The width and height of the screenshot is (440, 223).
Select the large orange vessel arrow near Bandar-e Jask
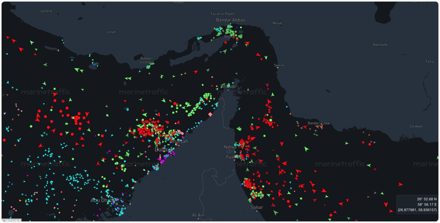tap(320, 127)
